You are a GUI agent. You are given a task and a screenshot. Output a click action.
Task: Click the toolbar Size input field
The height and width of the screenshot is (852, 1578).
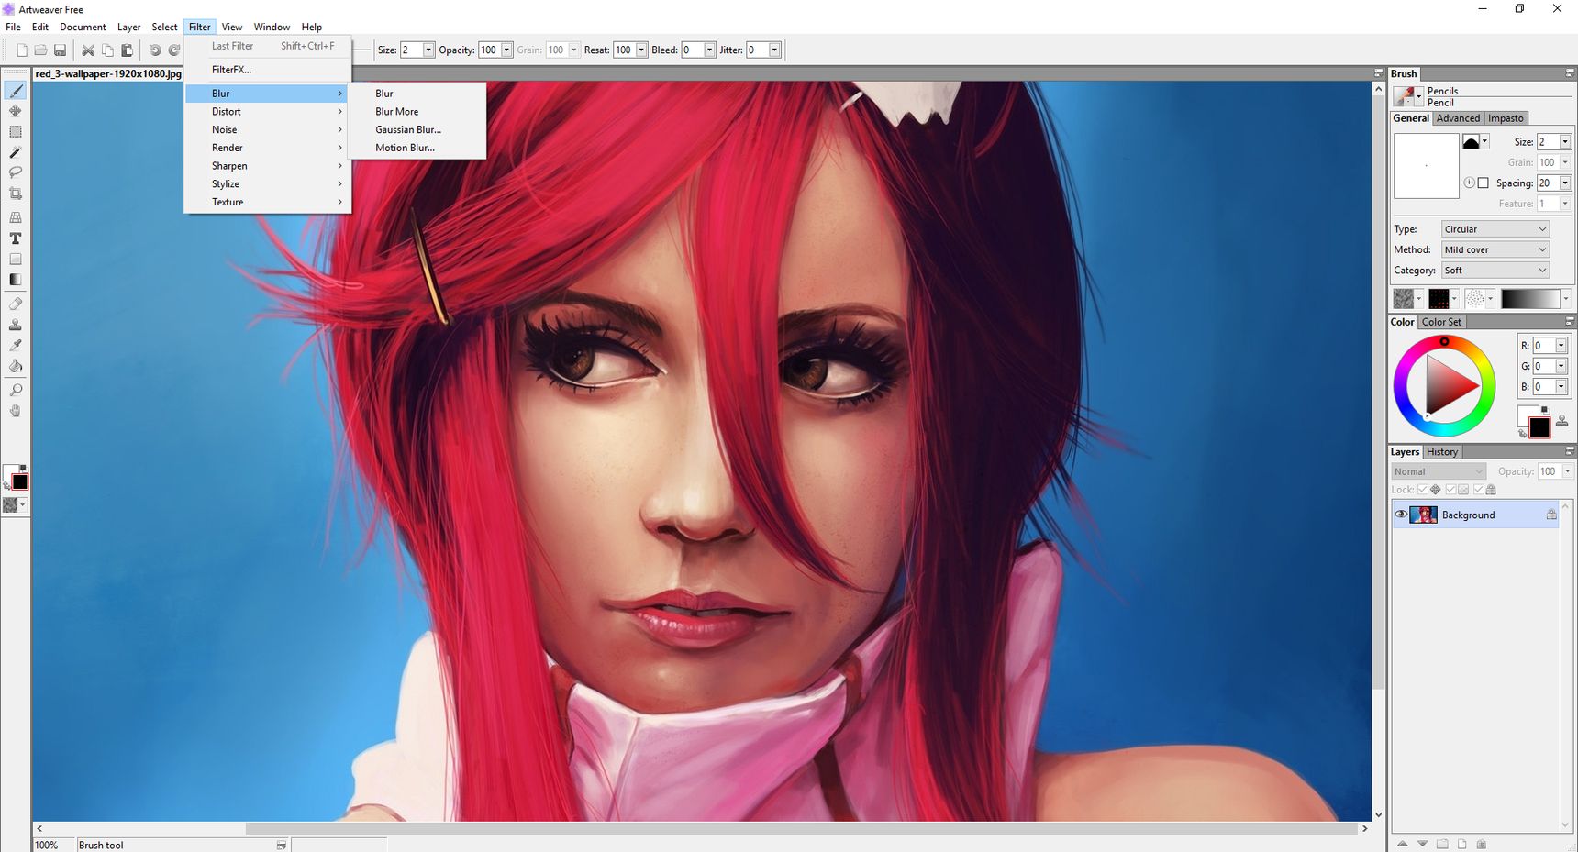411,50
